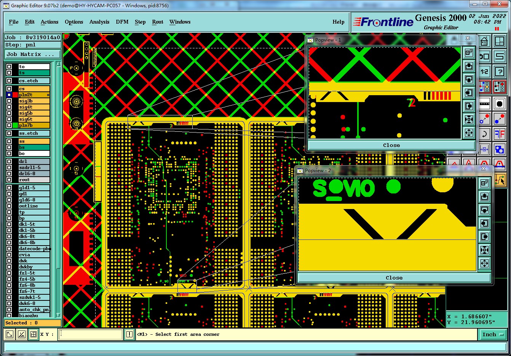Click the curved rotate arrow icon
511x356 pixels.
[x=484, y=134]
